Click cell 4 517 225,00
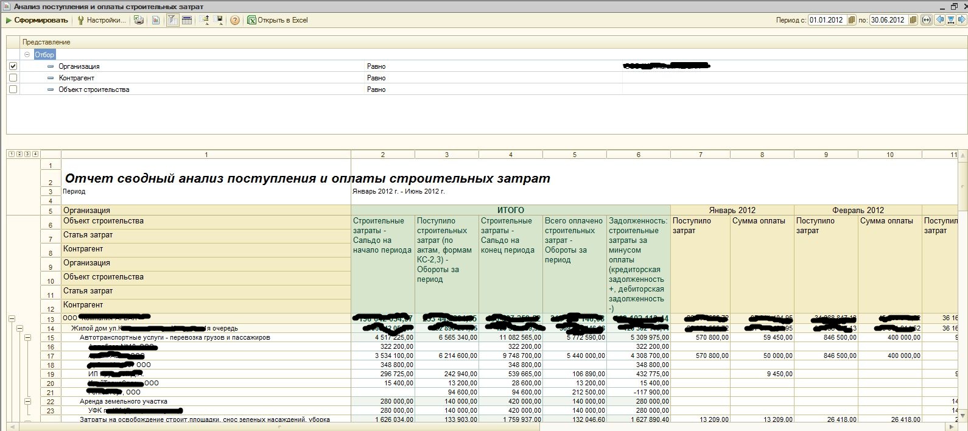This screenshot has height=431, width=968. [x=383, y=337]
